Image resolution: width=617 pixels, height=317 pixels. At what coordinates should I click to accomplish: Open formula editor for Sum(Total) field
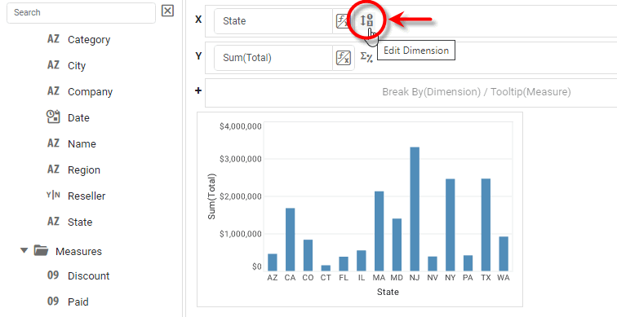coord(343,58)
